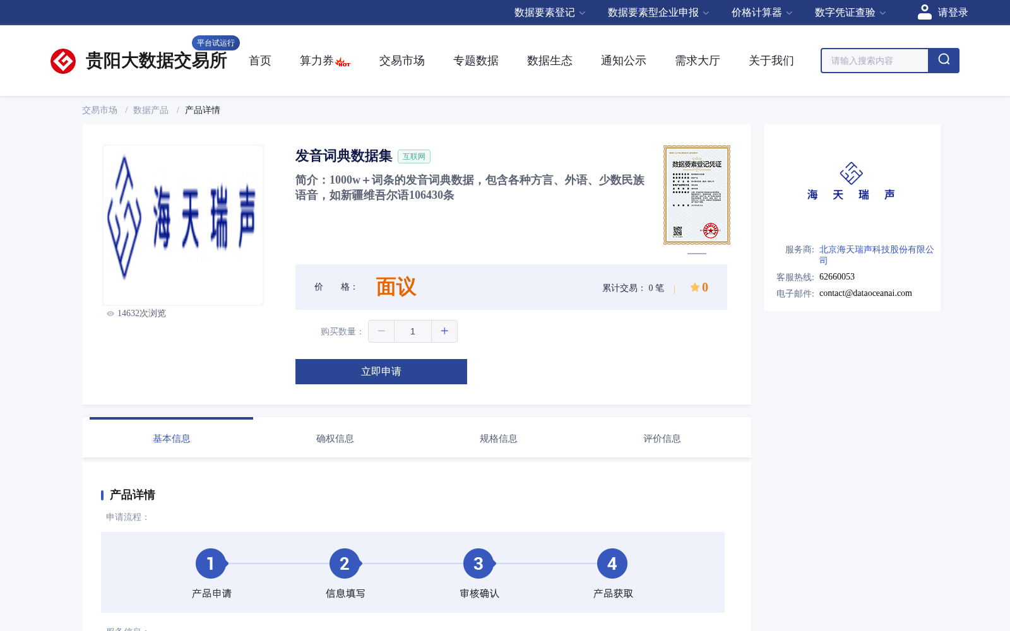Open 关于我们 navigation item

click(x=771, y=61)
